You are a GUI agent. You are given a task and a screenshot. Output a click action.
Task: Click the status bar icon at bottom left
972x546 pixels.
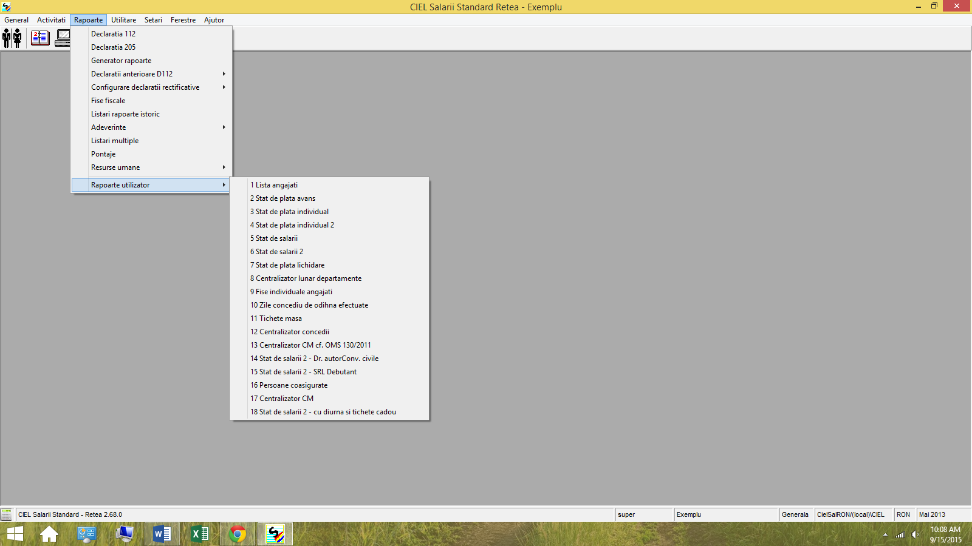tap(6, 514)
